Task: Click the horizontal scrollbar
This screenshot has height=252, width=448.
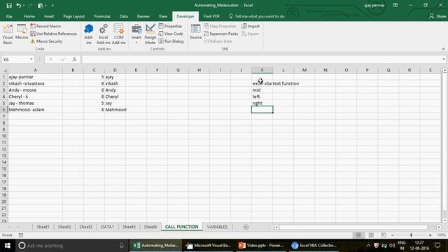Action: (353, 227)
